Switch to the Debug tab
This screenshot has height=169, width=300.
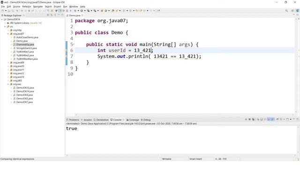(x=146, y=120)
